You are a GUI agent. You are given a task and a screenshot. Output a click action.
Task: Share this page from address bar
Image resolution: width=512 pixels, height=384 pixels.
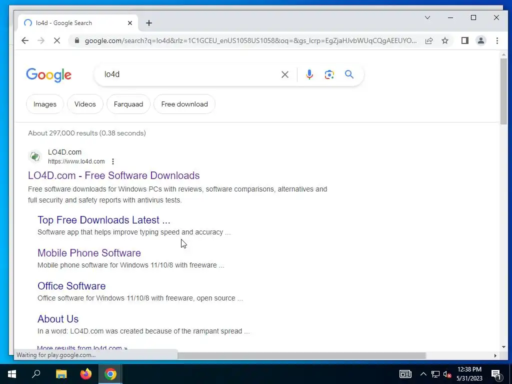pyautogui.click(x=429, y=40)
